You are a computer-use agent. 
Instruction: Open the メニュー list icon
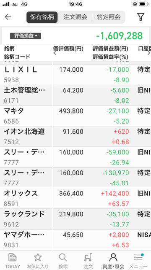(x=138, y=257)
